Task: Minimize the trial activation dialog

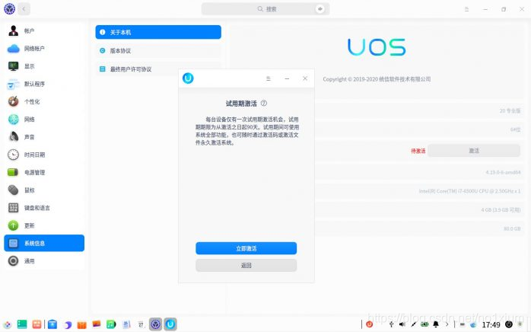Action: pos(287,78)
